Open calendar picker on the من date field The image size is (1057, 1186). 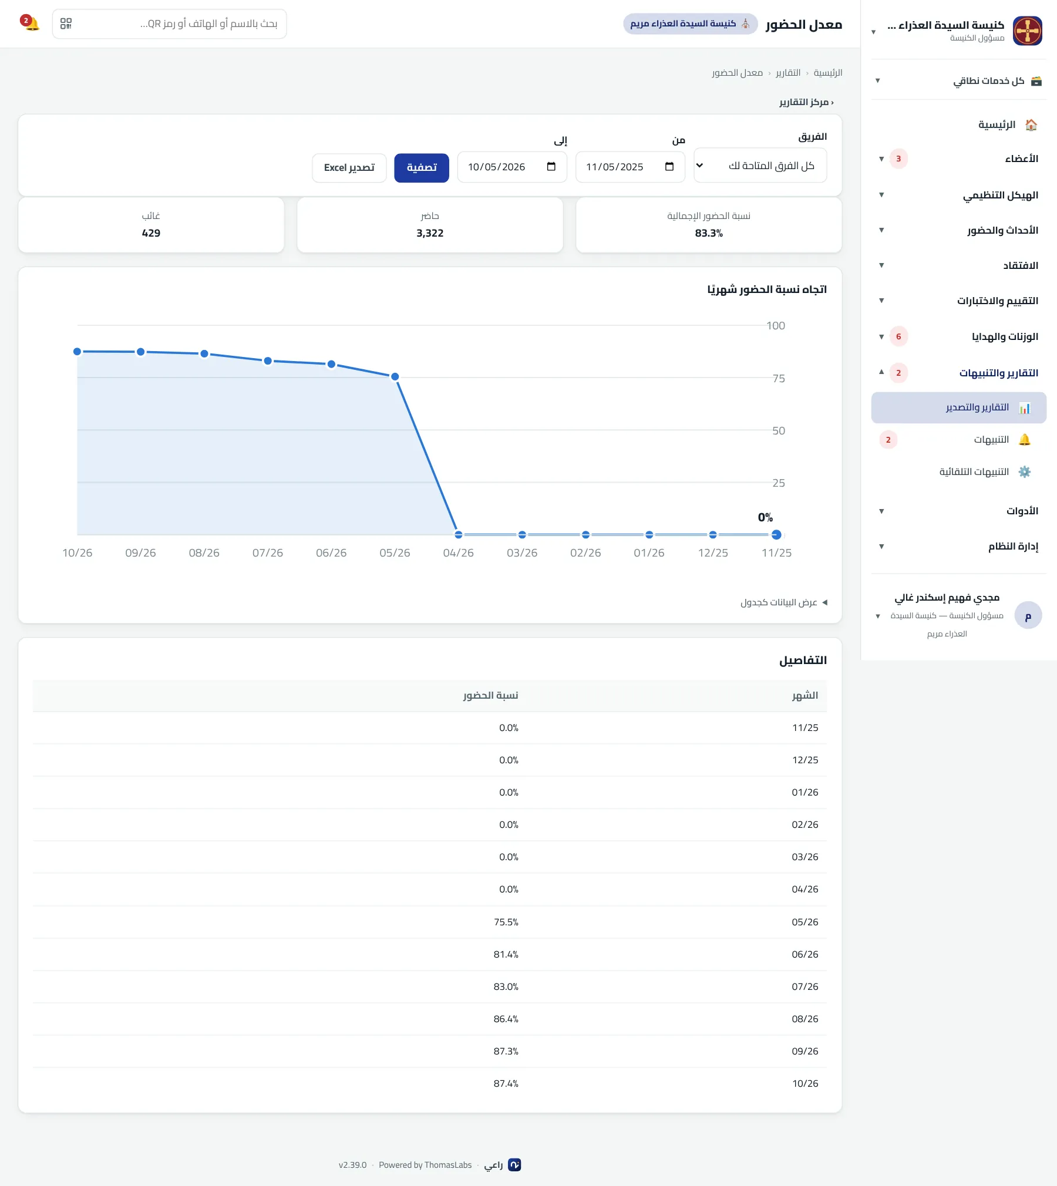[x=669, y=167]
